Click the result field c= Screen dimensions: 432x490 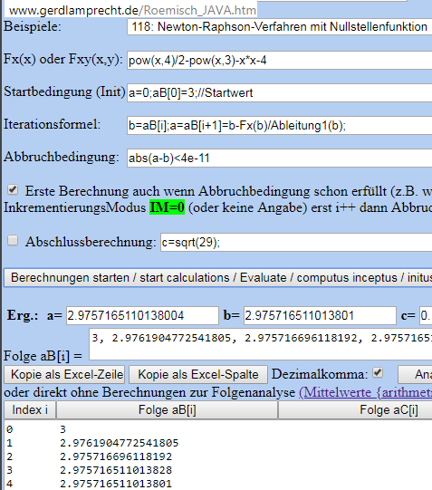point(426,315)
